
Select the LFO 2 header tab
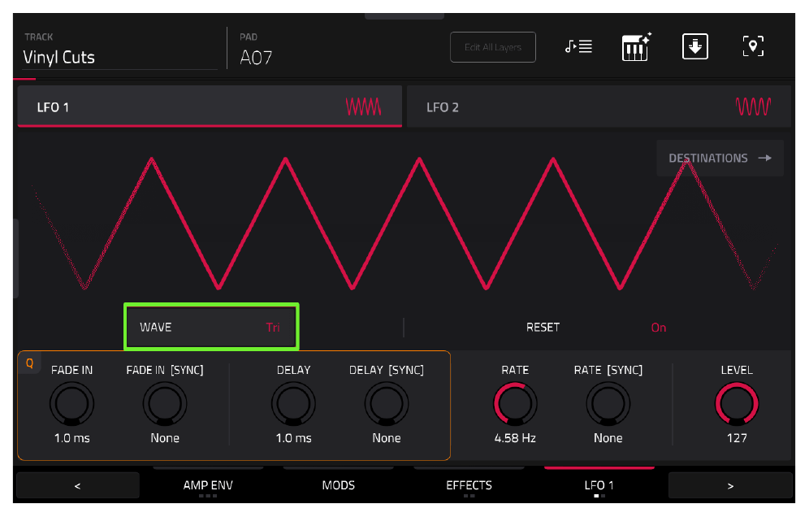(x=599, y=106)
